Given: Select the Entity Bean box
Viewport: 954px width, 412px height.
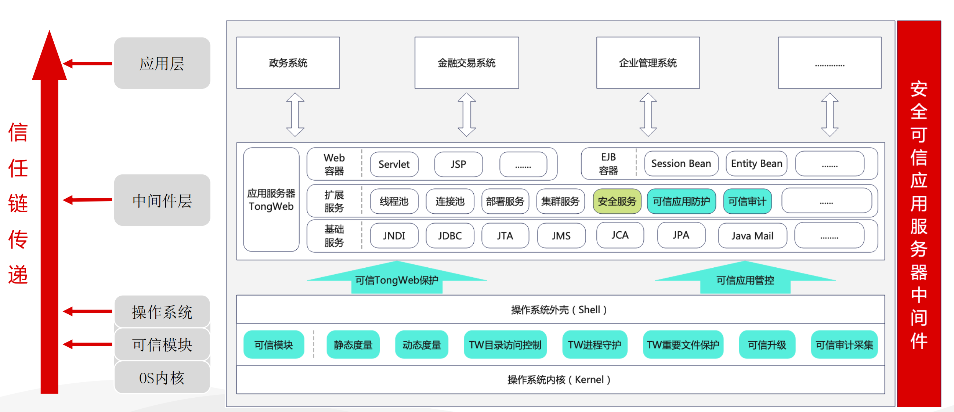Looking at the screenshot, I should click(756, 163).
